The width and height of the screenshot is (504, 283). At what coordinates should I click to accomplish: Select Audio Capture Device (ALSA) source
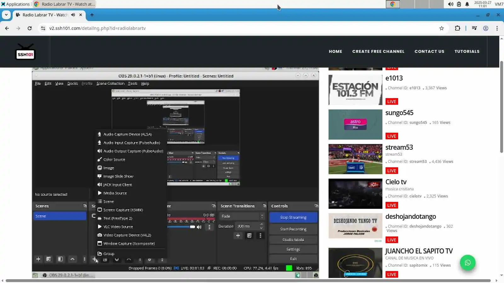pyautogui.click(x=128, y=134)
